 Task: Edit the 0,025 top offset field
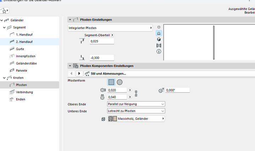coord(102,41)
